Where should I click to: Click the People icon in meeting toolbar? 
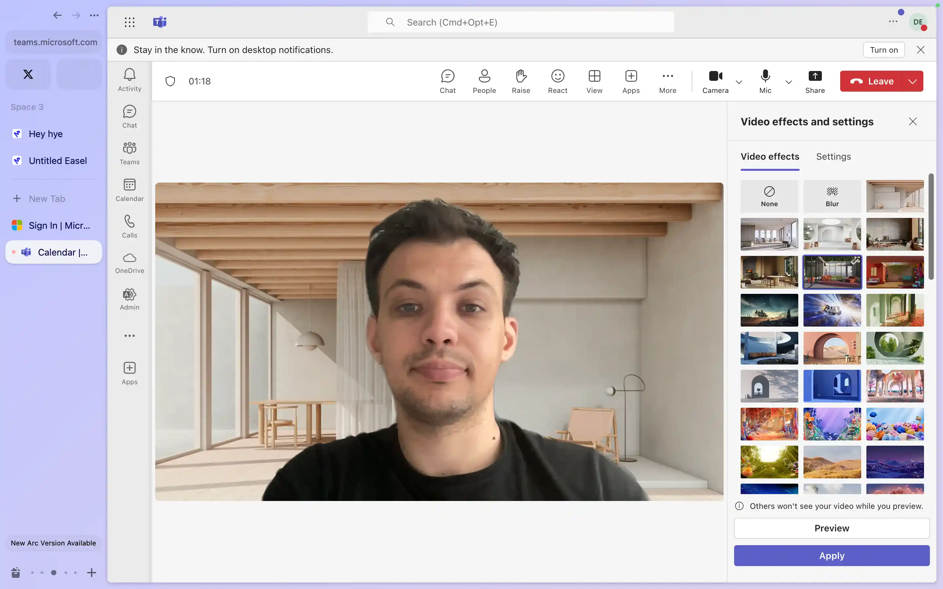click(x=484, y=81)
